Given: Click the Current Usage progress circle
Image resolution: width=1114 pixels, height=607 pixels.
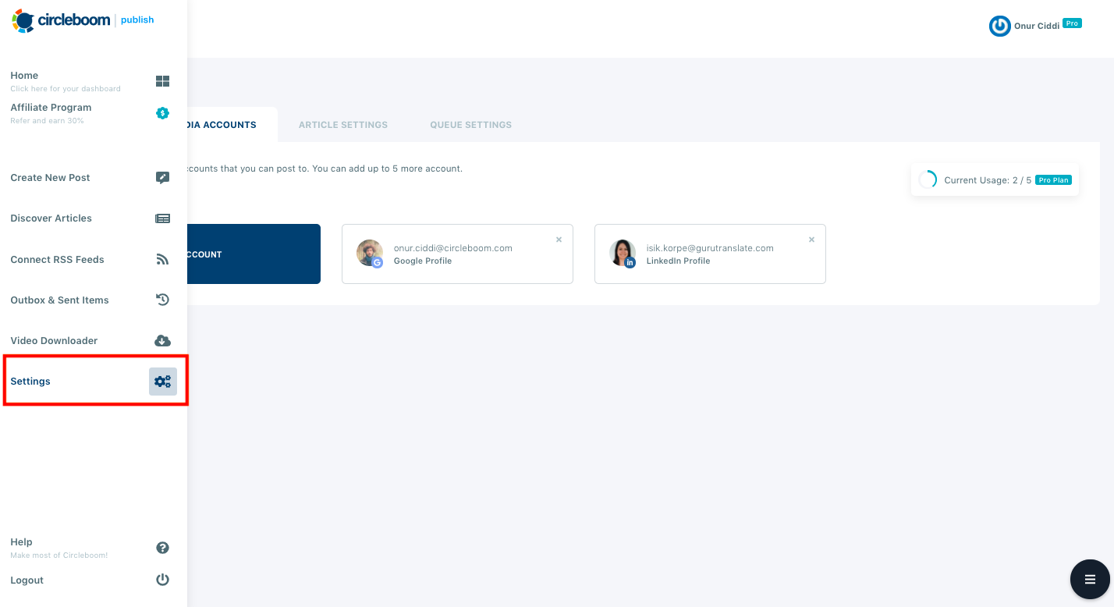Looking at the screenshot, I should coord(928,180).
